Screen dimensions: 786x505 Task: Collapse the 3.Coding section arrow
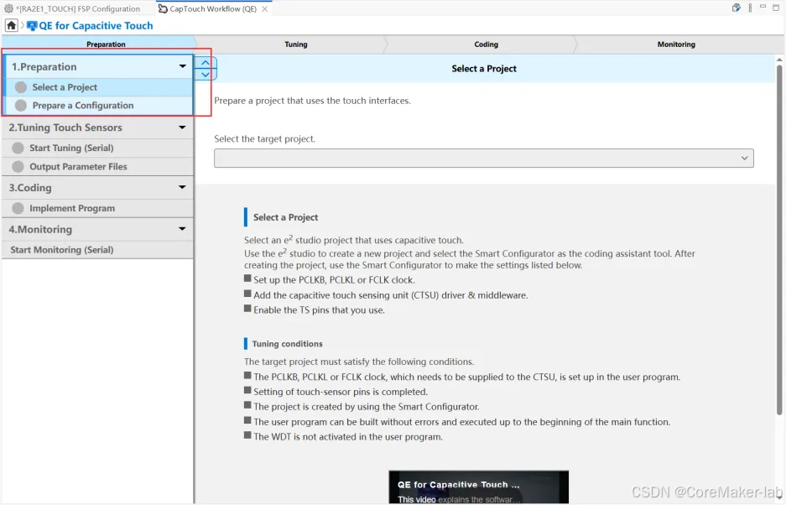(x=183, y=187)
